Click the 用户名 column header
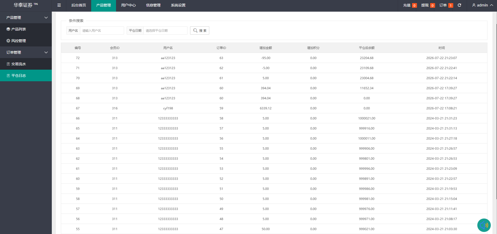Viewport: 497px width, 234px height. click(168, 48)
